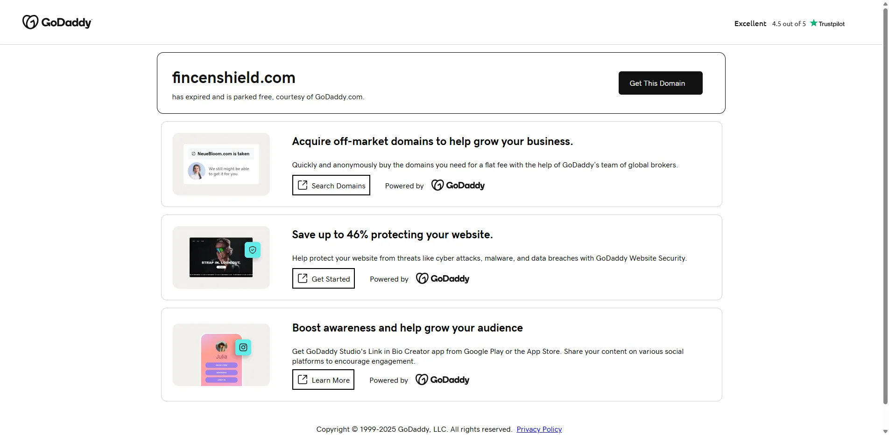Open the Search Domains link
Image resolution: width=889 pixels, height=435 pixels.
tap(331, 185)
